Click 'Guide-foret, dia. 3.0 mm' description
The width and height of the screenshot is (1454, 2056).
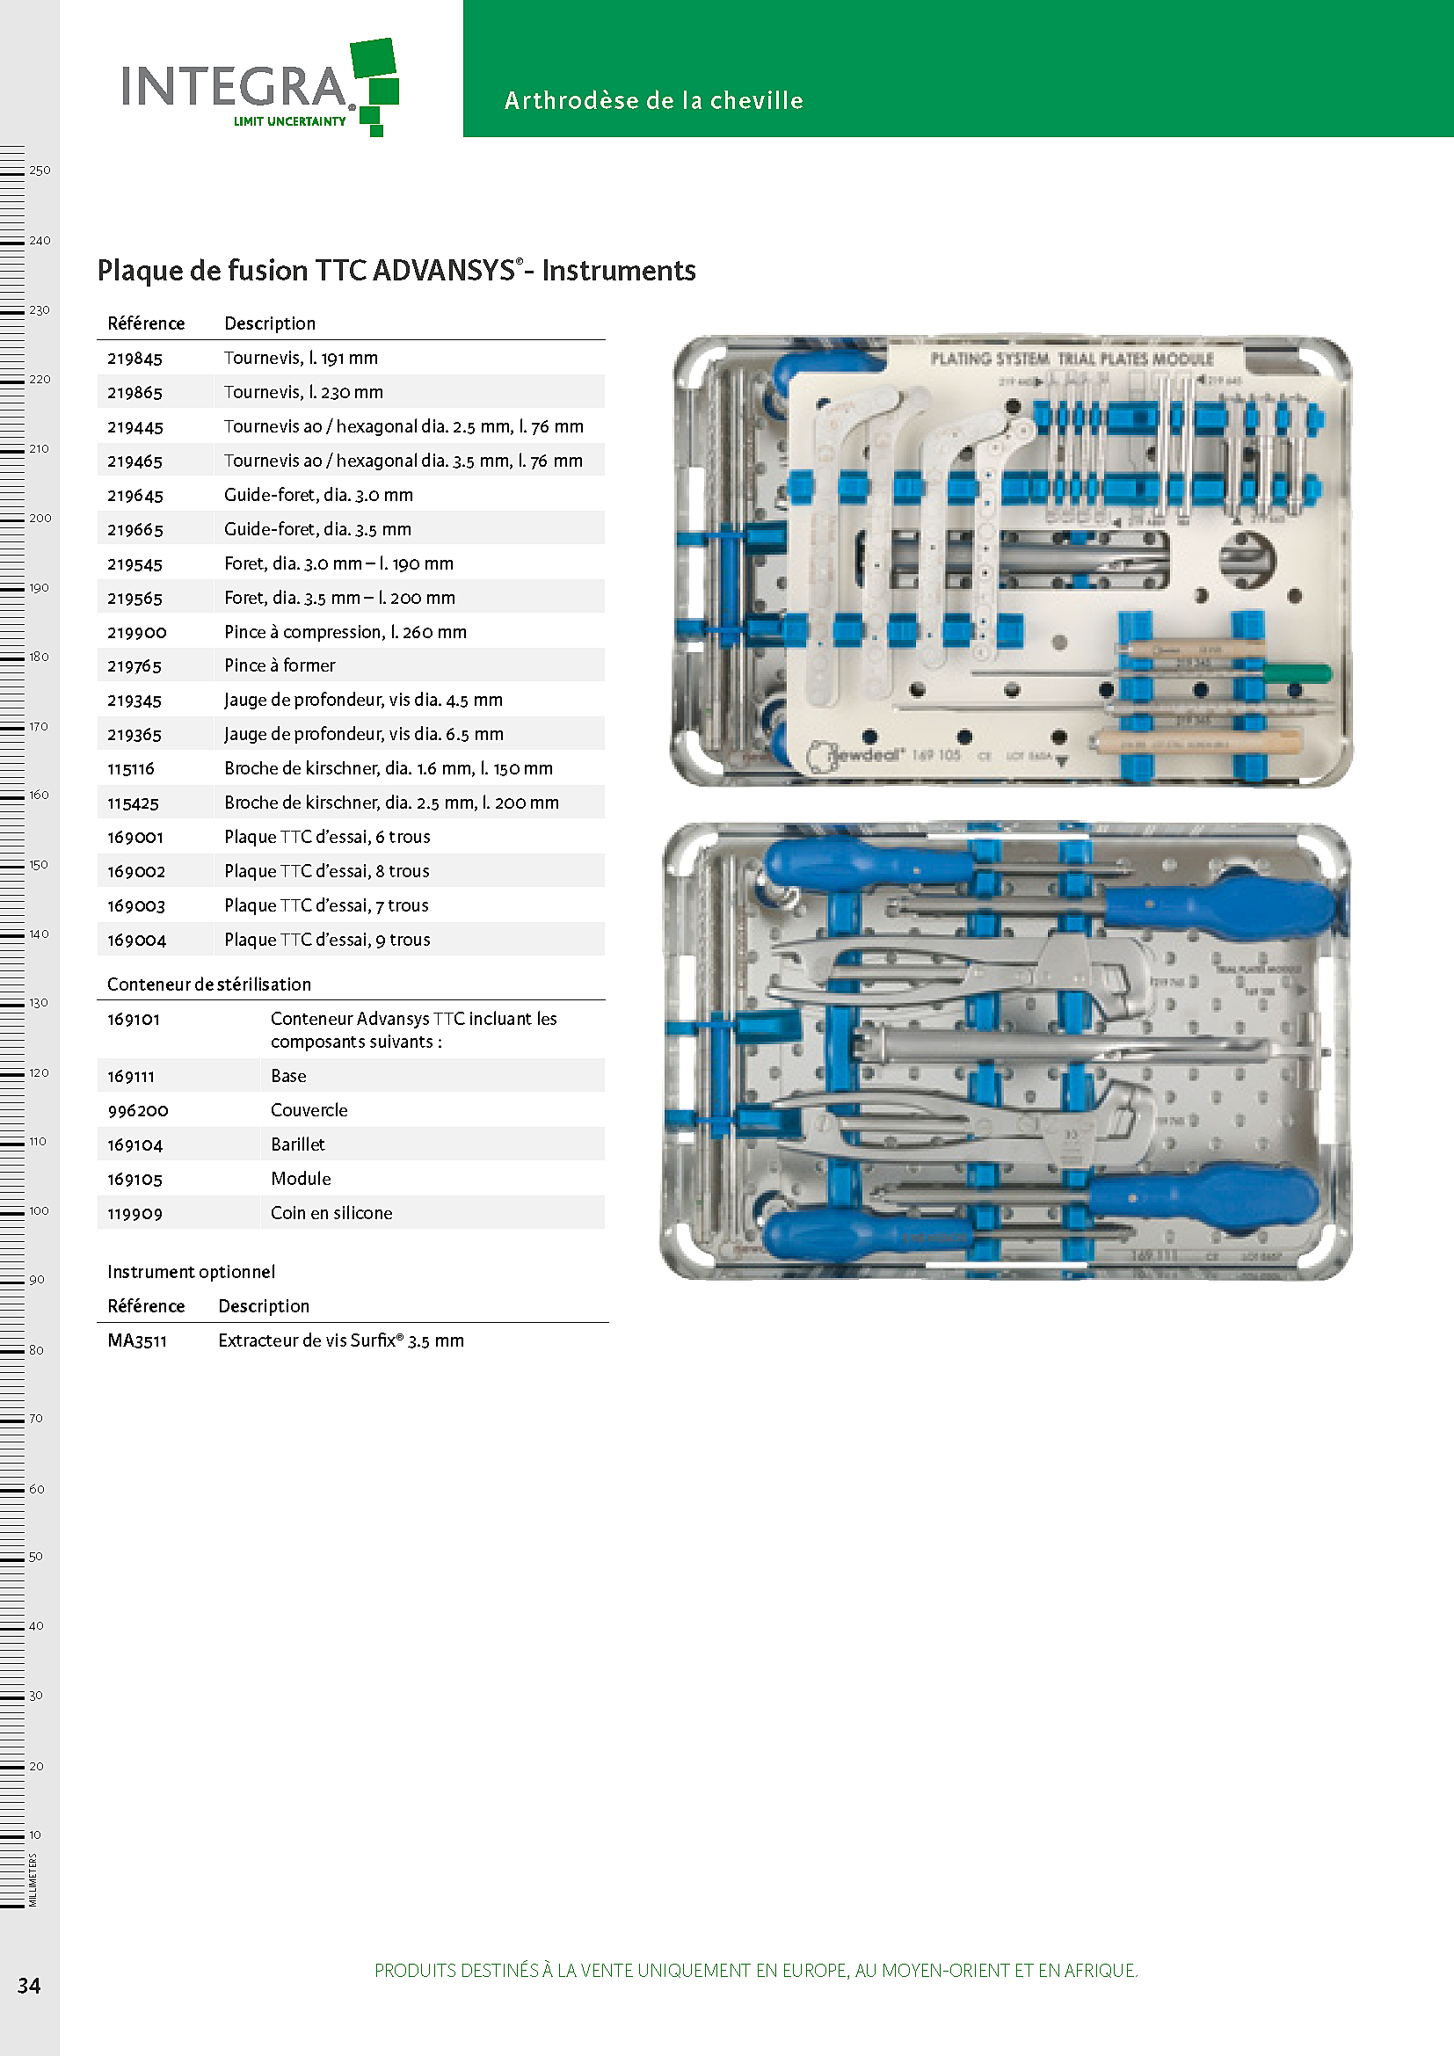click(x=318, y=495)
